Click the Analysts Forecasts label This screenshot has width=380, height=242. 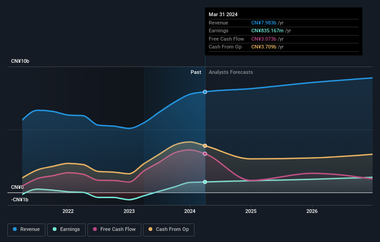coord(230,73)
